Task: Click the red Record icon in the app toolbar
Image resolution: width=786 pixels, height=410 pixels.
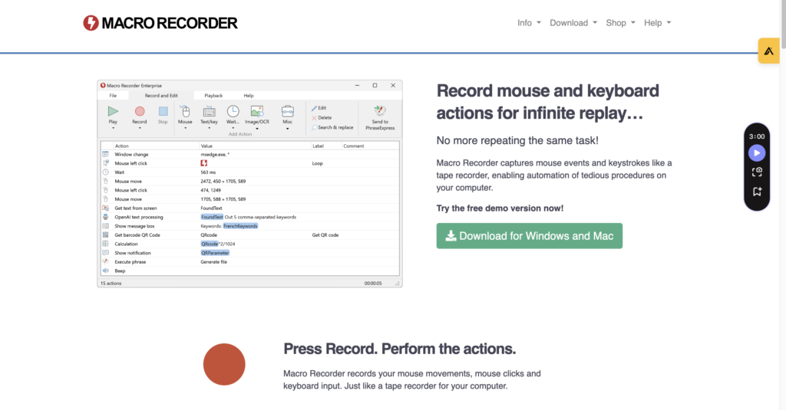Action: point(140,111)
